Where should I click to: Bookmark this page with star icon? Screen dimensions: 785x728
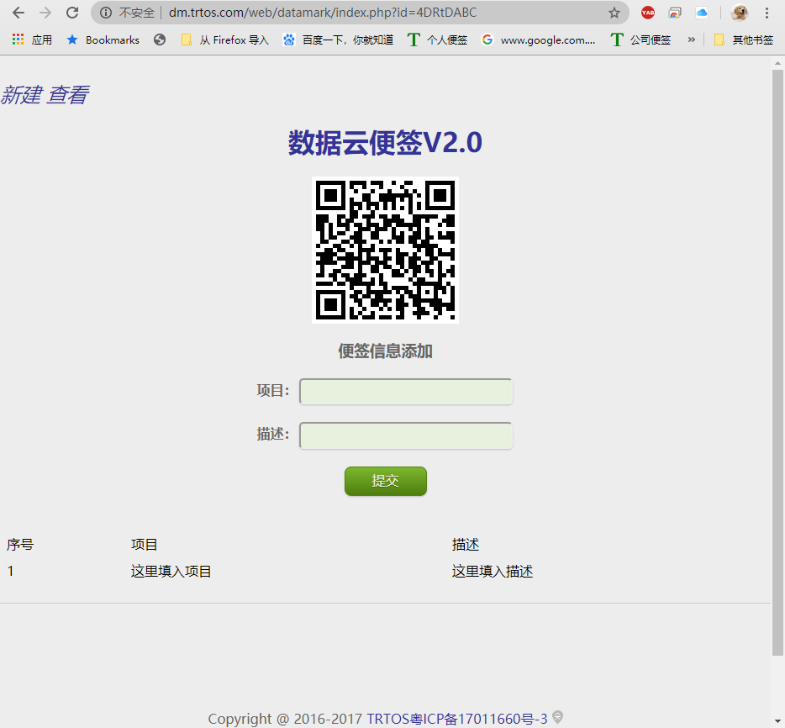614,13
